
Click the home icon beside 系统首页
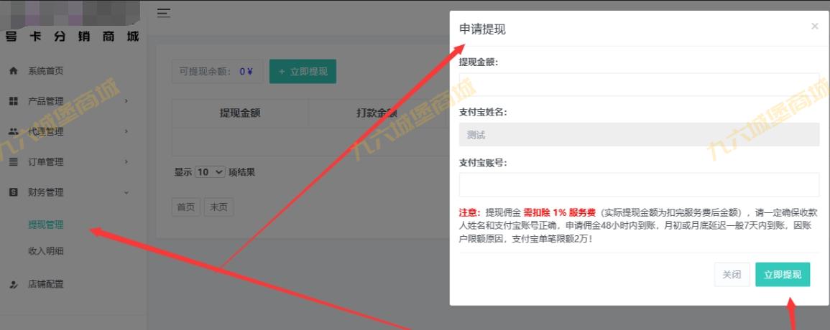pyautogui.click(x=14, y=70)
